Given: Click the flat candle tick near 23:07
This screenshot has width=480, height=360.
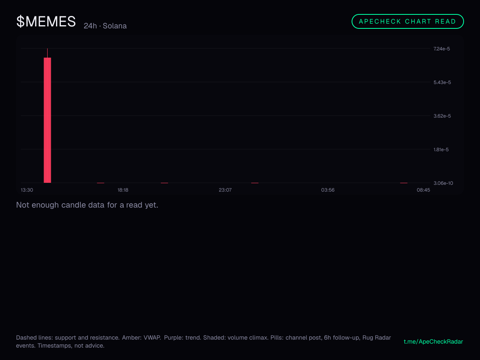Looking at the screenshot, I should pos(255,183).
